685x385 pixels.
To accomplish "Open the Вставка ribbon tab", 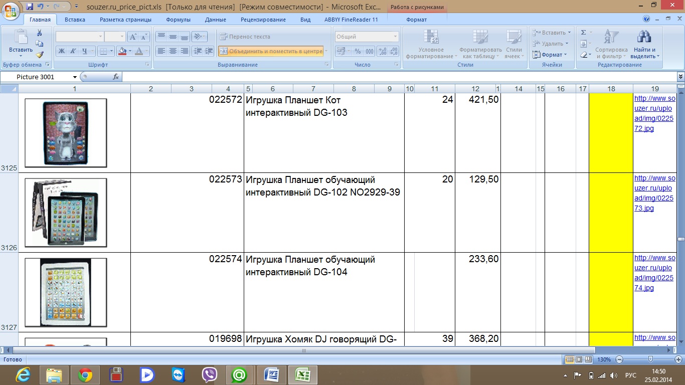I will [x=75, y=20].
